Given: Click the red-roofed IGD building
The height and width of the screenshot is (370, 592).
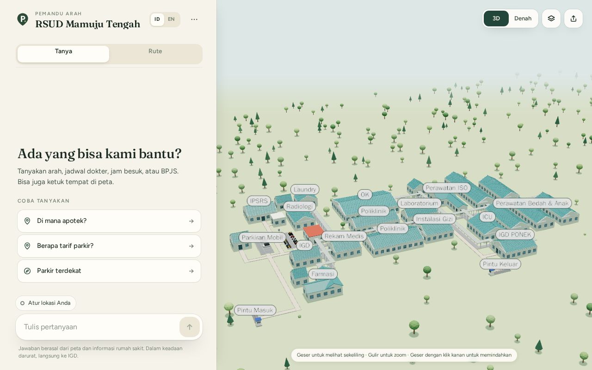Looking at the screenshot, I should tap(314, 231).
